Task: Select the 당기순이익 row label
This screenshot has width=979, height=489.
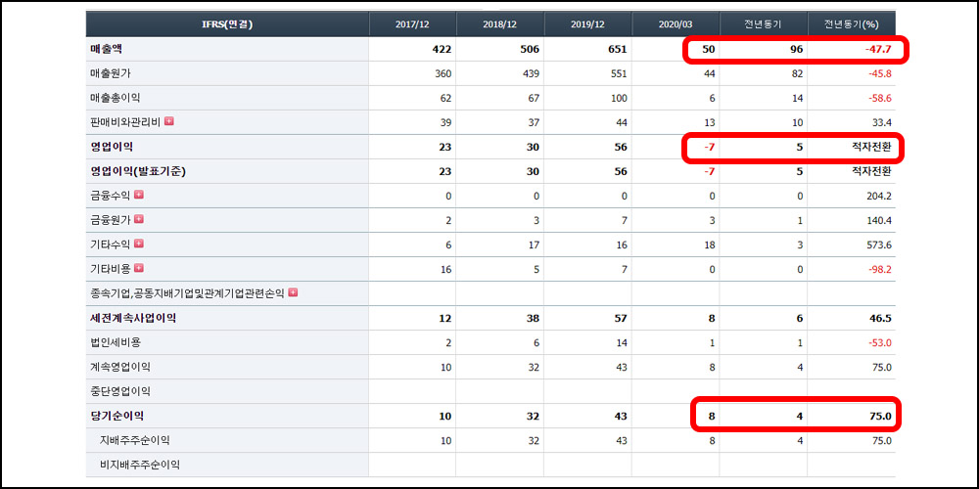Action: (117, 416)
